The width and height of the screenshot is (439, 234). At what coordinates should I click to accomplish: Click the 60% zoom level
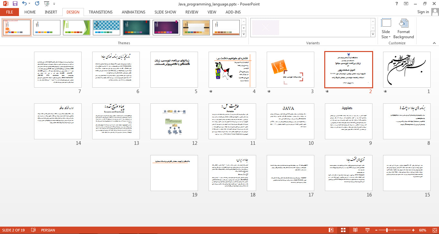423,230
